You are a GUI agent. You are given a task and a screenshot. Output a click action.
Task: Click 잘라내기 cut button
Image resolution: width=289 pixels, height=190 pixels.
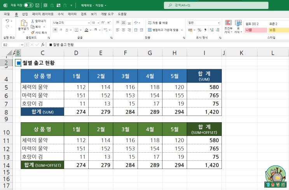[39, 21]
